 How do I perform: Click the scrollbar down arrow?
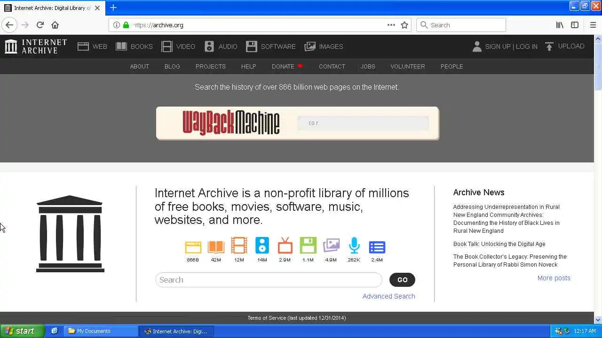[x=598, y=320]
